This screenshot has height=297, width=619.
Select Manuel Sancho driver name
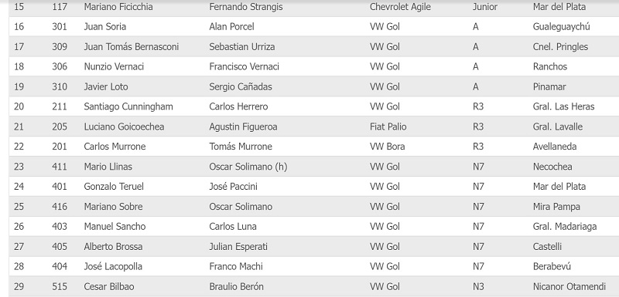tap(115, 227)
